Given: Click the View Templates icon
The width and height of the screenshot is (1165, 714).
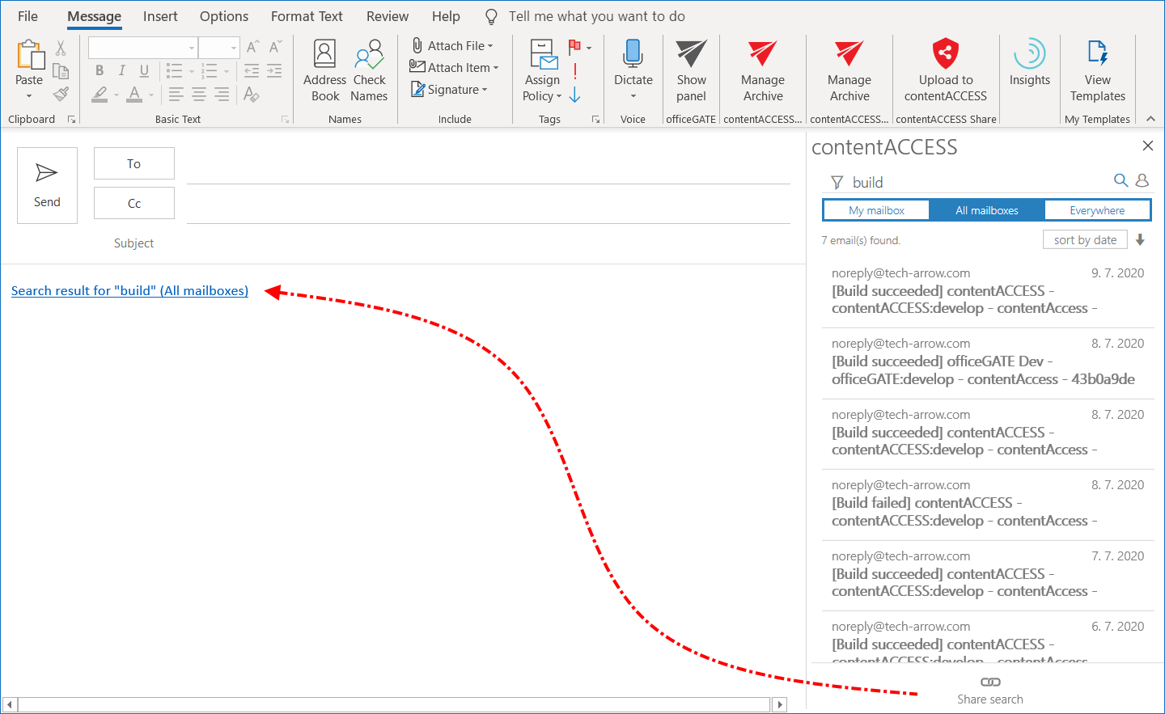Looking at the screenshot, I should coord(1097,55).
